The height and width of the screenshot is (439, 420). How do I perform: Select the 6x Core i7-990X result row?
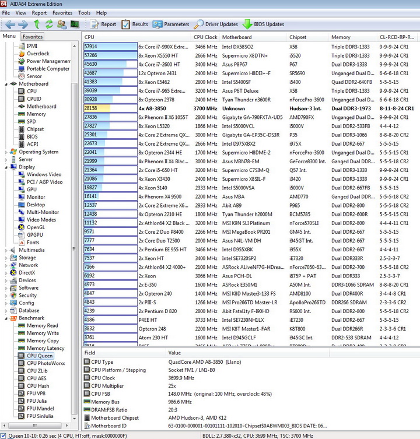click(250, 47)
